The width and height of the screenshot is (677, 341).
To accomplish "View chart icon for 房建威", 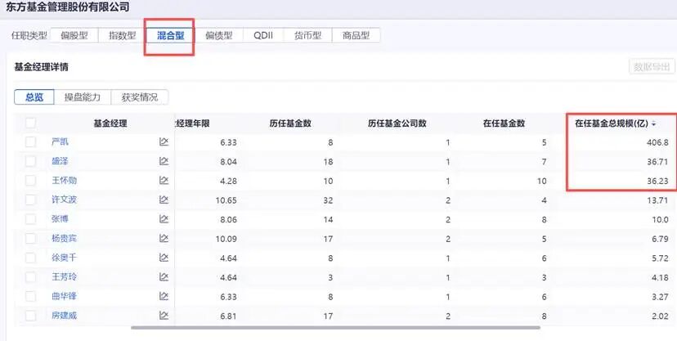I will 164,316.
